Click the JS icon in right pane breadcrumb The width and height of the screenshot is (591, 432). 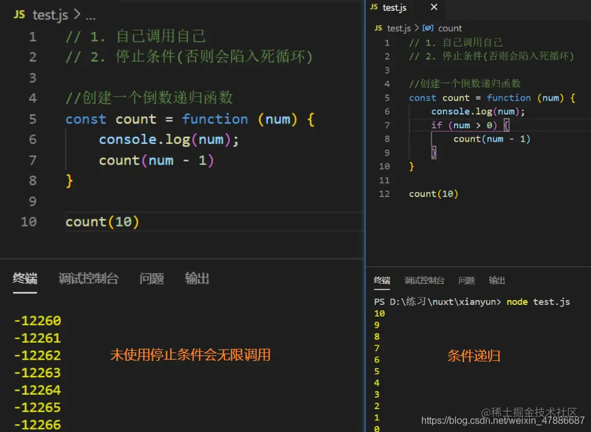coord(378,28)
